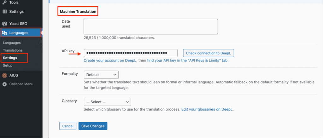The image size is (323, 138).
Task: Click the translated characters count text
Action: 119,38
